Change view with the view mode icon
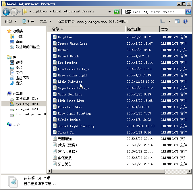This screenshot has height=190, width=193. [x=163, y=21]
